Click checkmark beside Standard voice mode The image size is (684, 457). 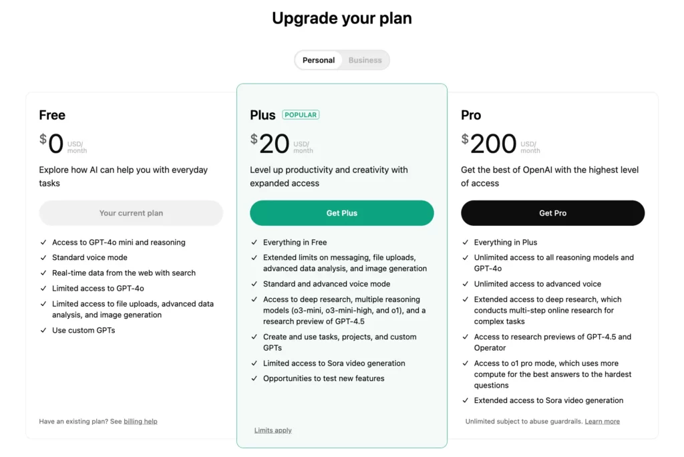(x=43, y=258)
